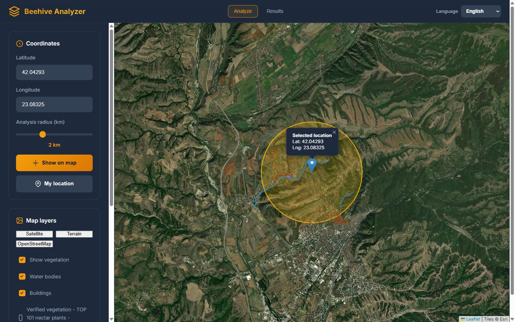Select the OpenStreetMap layer

pyautogui.click(x=34, y=244)
